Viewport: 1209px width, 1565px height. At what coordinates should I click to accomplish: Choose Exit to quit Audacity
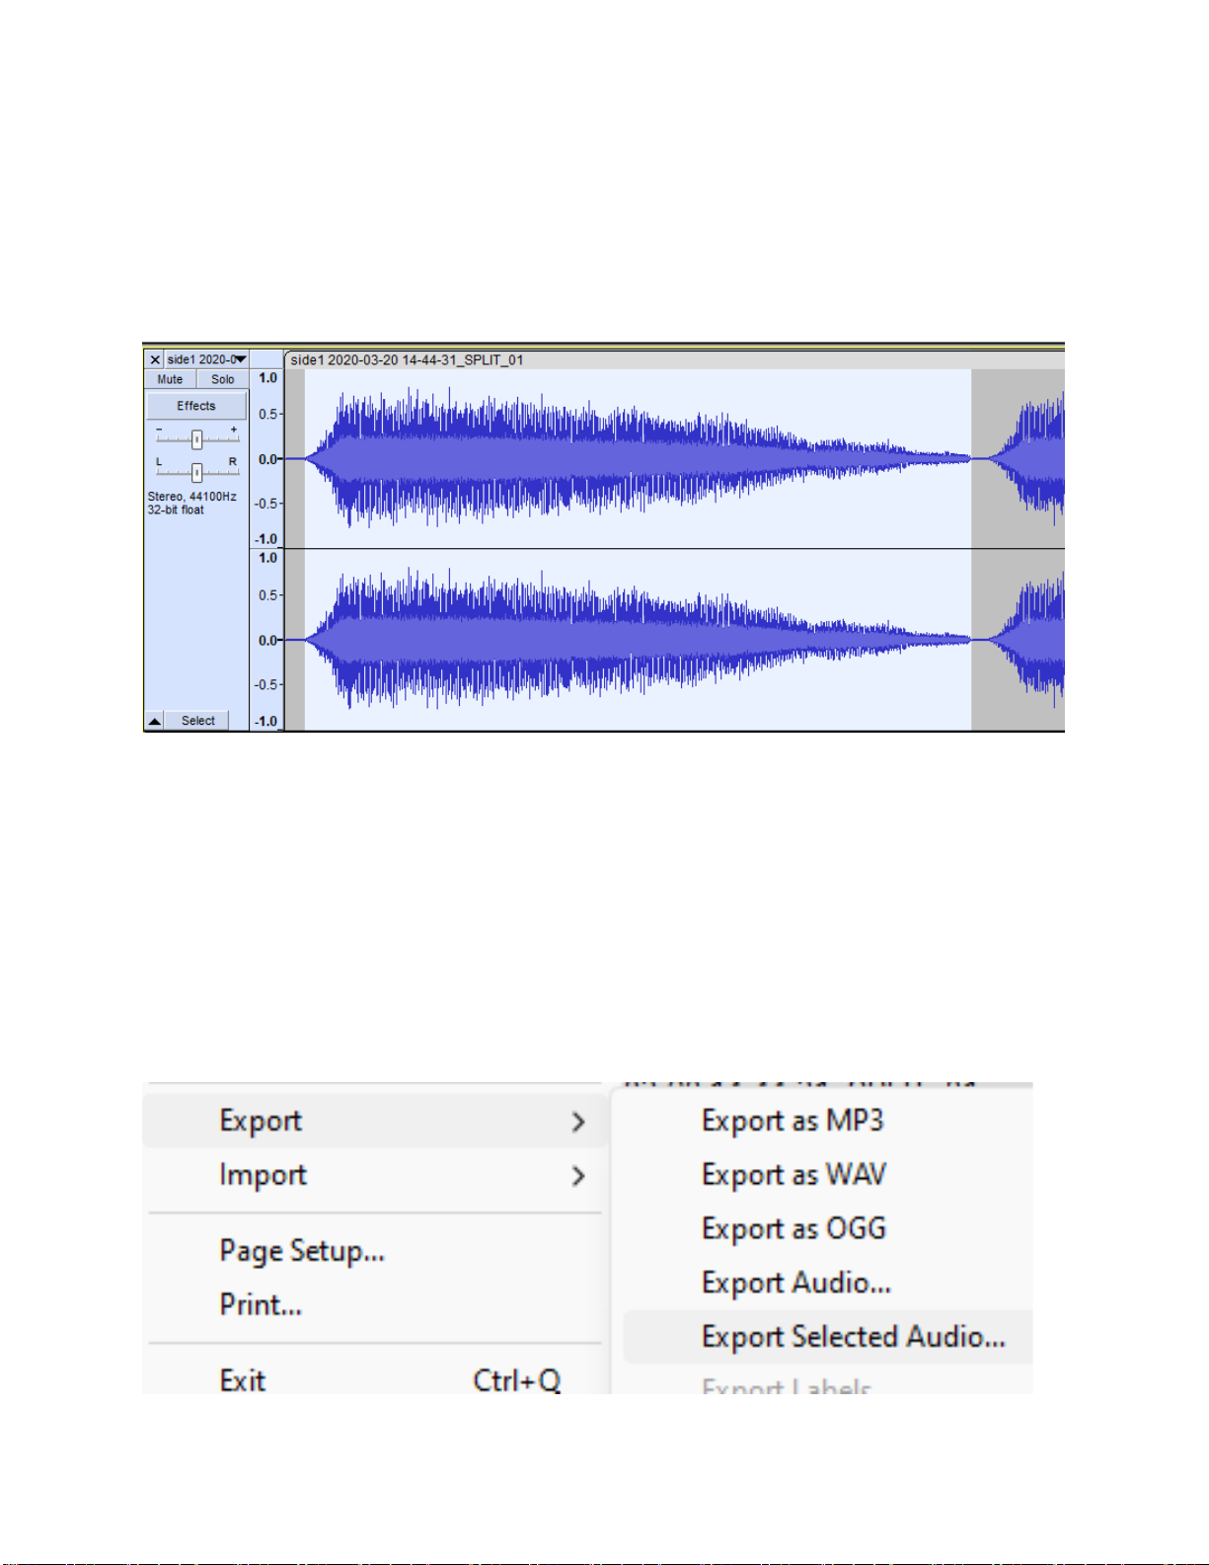[x=243, y=1379]
